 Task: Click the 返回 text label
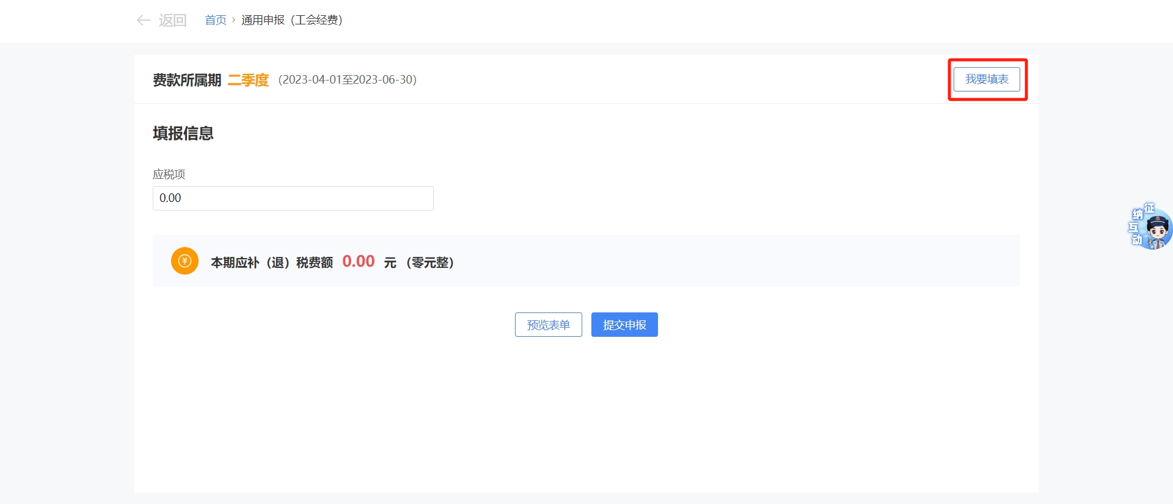click(172, 21)
